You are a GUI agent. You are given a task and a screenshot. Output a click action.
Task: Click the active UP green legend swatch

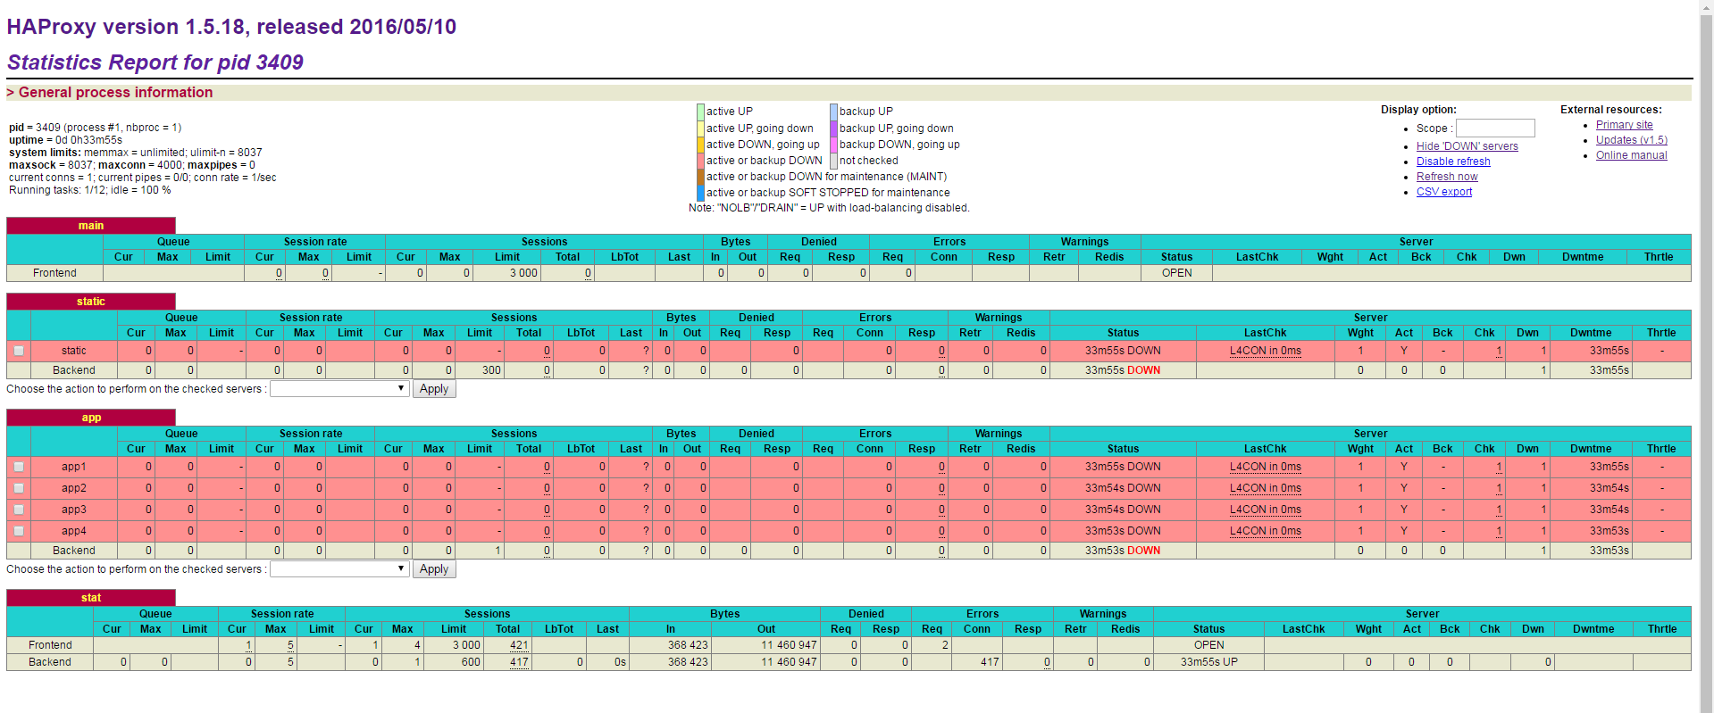coord(700,112)
